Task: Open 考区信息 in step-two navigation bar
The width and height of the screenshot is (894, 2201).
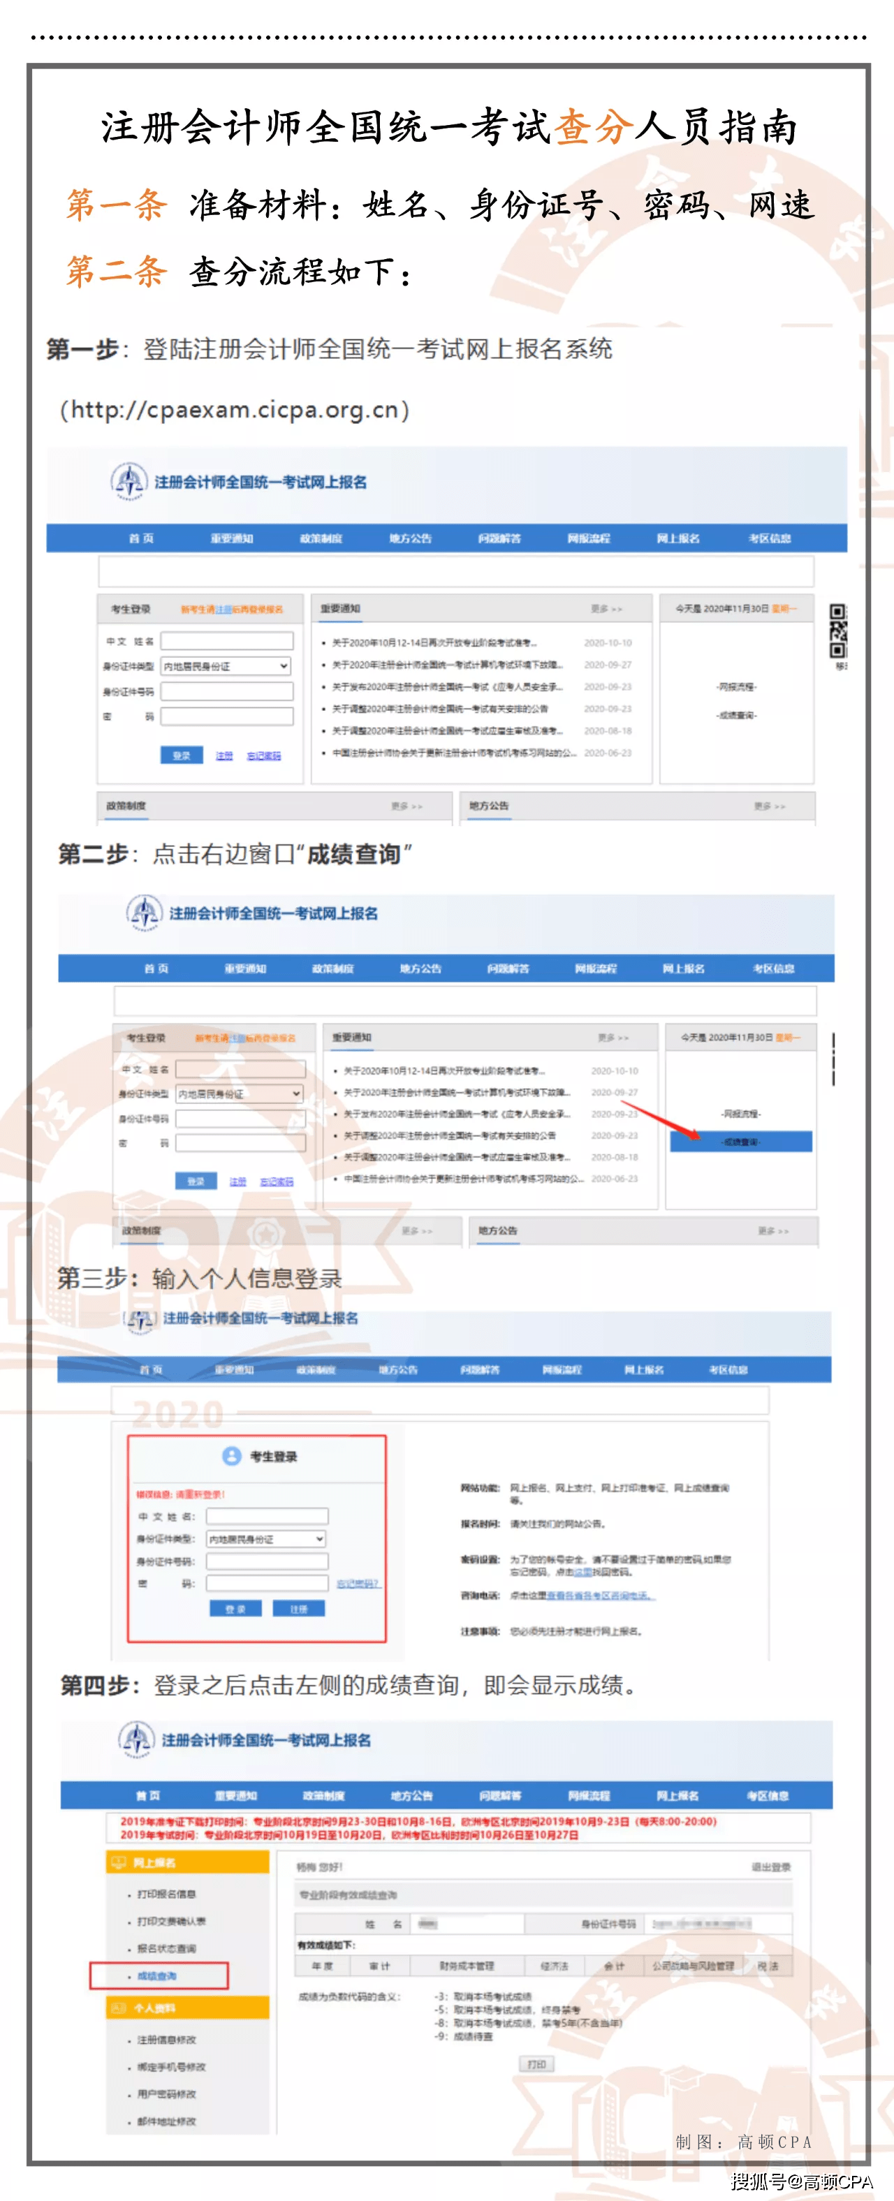Action: [x=773, y=968]
